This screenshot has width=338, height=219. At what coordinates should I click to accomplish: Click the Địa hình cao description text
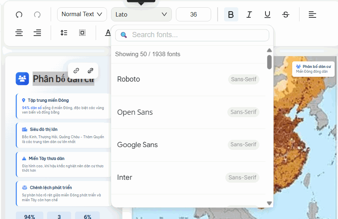coord(63,168)
